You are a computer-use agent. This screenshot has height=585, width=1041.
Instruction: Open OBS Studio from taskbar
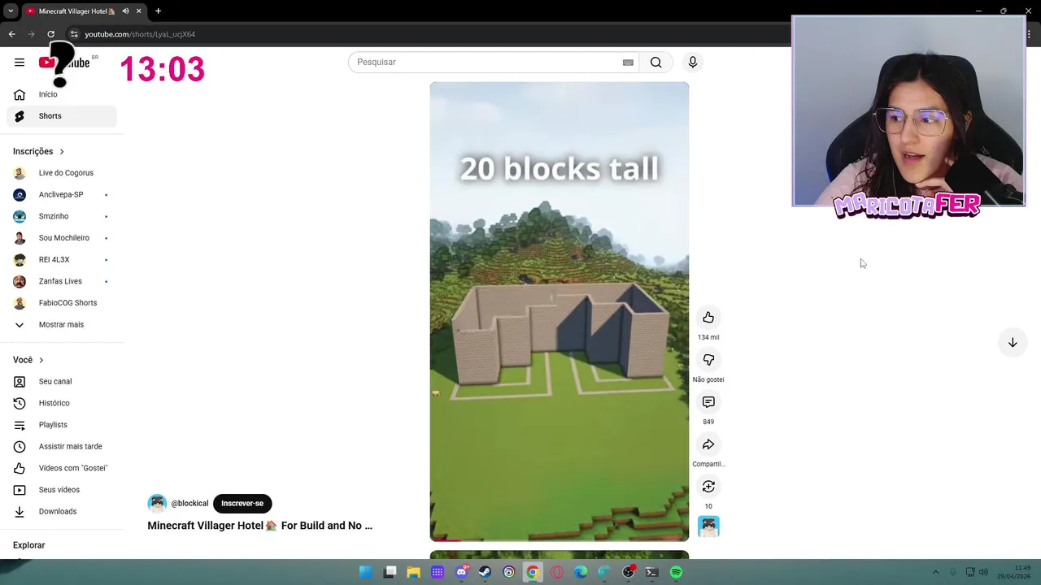[x=628, y=572]
